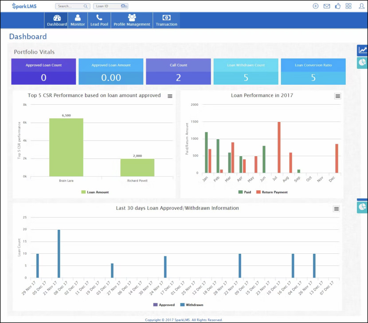Screen dimensions: 368x323
Task: Click the Brain Lara 6,500 bar
Action: (66, 147)
